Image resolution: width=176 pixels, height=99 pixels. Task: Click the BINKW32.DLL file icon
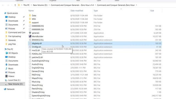pos(30,40)
